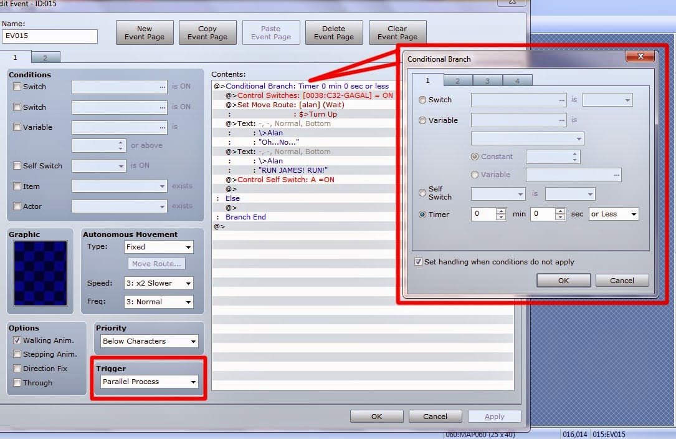Open the Timer 'or Less' dropdown
The height and width of the screenshot is (439, 676).
(614, 214)
